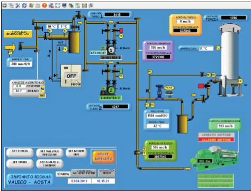Open the Visualizza Trend view
This screenshot has height=191, width=251.
point(106,173)
